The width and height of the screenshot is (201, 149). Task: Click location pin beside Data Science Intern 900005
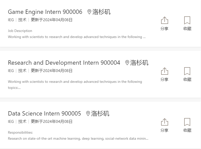[x=88, y=114]
